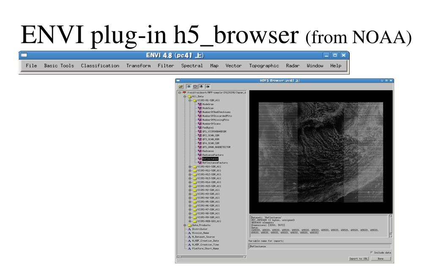The width and height of the screenshot is (433, 271).
Task: Expand the Data_Products node
Action: tap(185, 225)
